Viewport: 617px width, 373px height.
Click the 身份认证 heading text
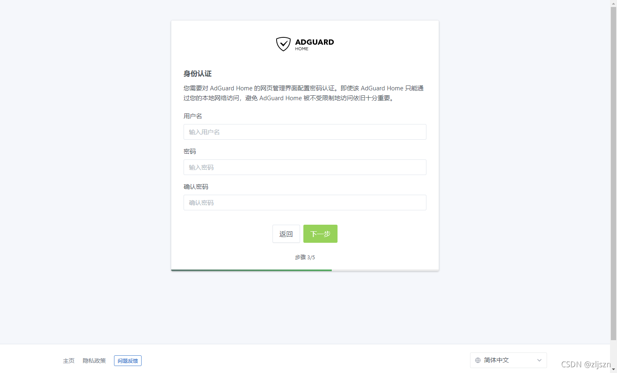pyautogui.click(x=198, y=74)
